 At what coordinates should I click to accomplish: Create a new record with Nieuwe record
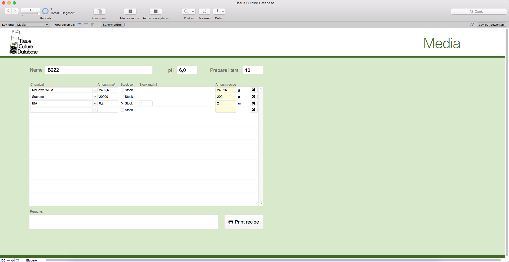pos(130,11)
